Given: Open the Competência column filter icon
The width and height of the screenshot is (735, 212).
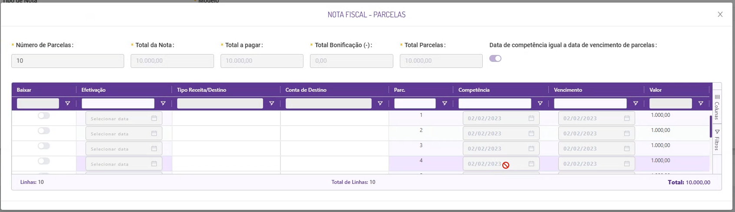Looking at the screenshot, I should (540, 103).
